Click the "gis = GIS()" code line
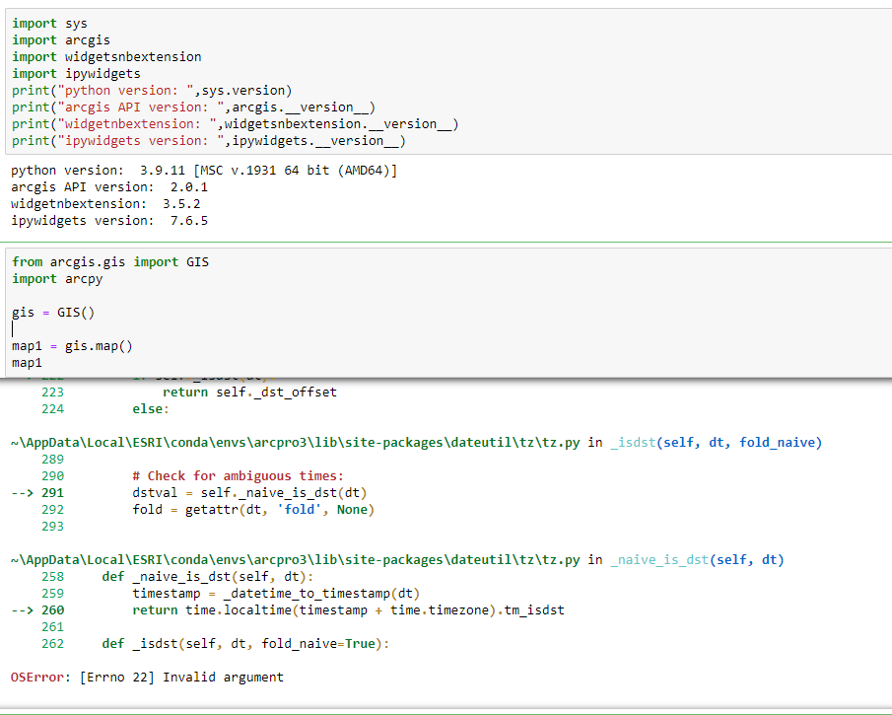 [x=53, y=313]
